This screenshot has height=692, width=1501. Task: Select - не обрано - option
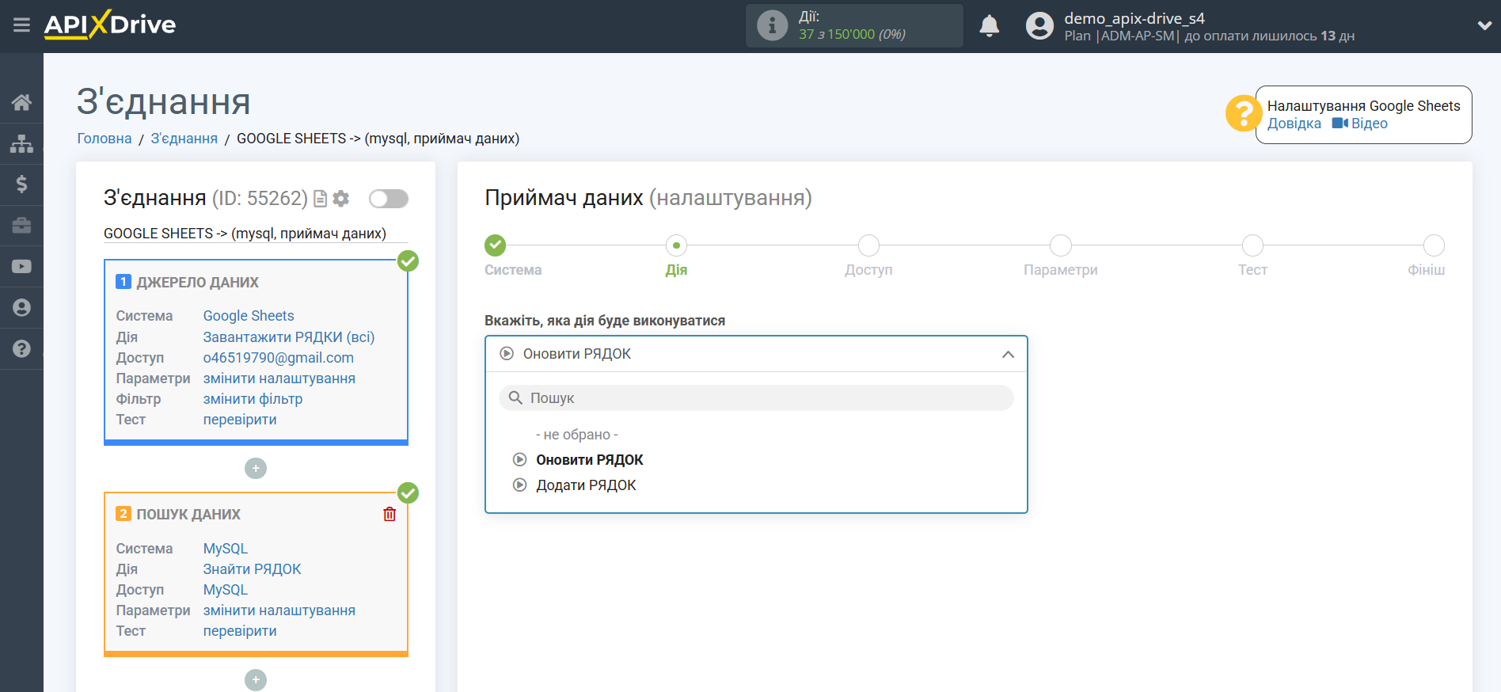577,435
